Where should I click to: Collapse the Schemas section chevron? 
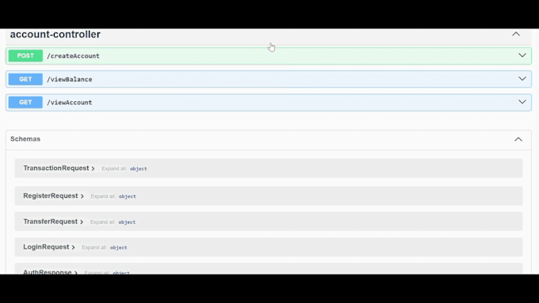coord(518,139)
